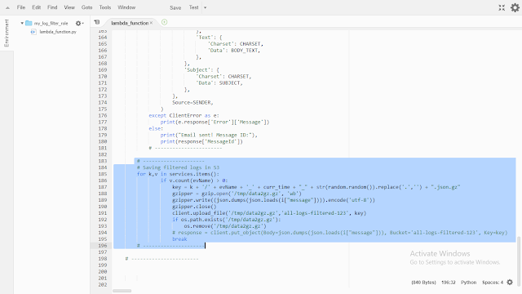The width and height of the screenshot is (522, 294).
Task: Click line number 185 in gutter
Action: 103,174
